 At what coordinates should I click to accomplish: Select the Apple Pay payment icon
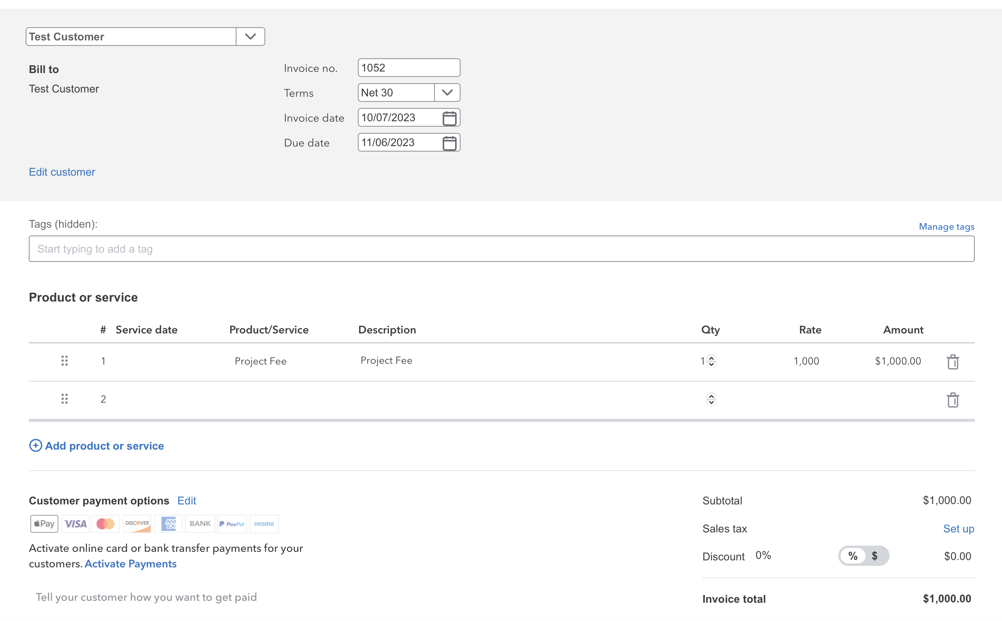pos(44,524)
